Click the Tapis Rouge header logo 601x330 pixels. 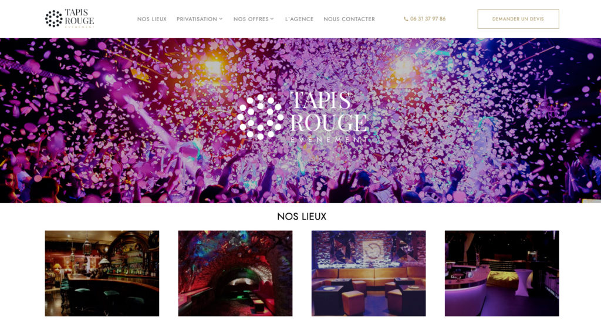tap(69, 18)
